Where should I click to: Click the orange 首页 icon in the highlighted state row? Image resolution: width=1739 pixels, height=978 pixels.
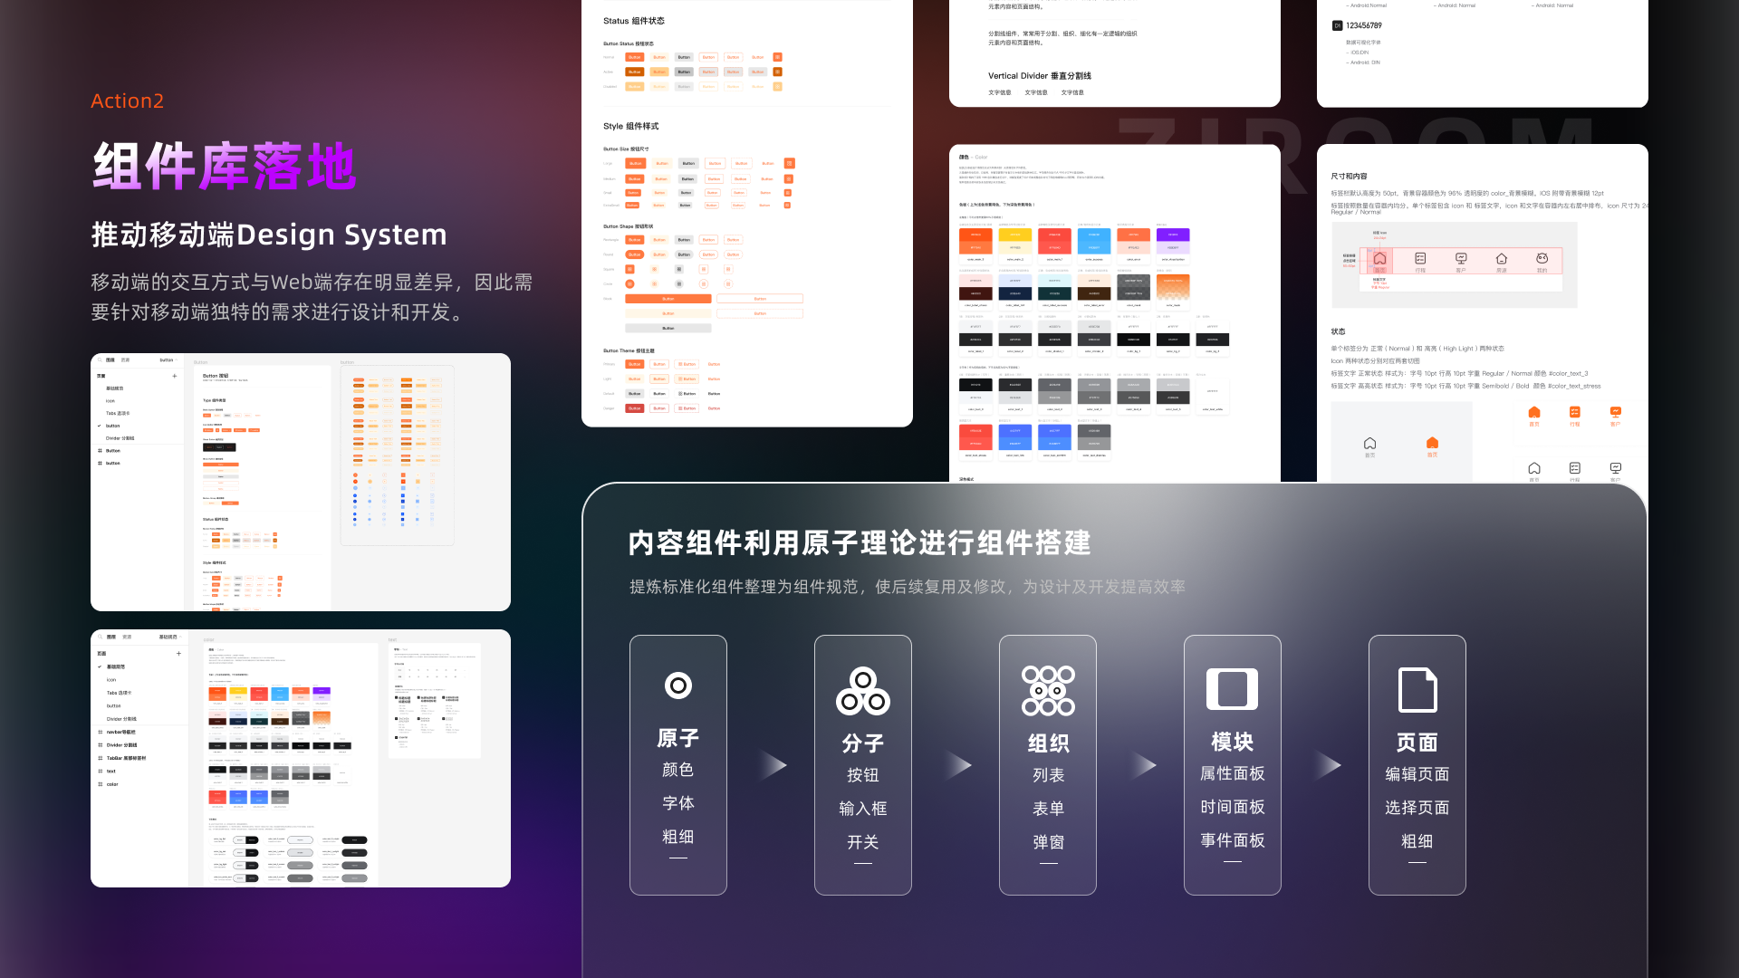coord(1534,412)
